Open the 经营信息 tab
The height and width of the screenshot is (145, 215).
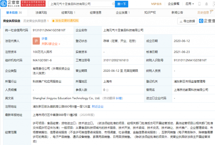pos(96,13)
